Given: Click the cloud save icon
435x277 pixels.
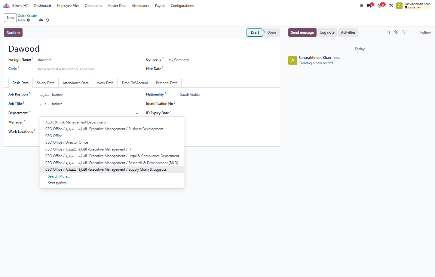Looking at the screenshot, I should (41, 20).
